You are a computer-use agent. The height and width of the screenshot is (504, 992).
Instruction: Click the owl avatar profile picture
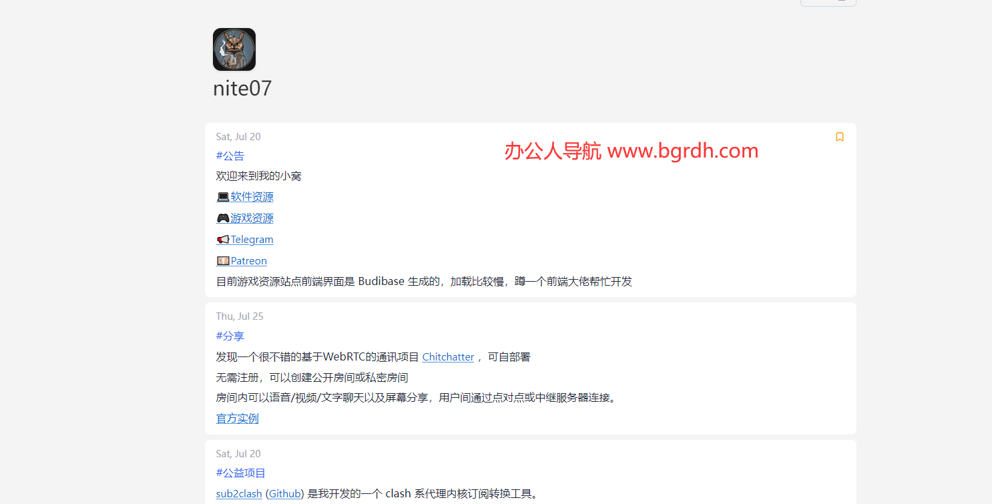[234, 49]
